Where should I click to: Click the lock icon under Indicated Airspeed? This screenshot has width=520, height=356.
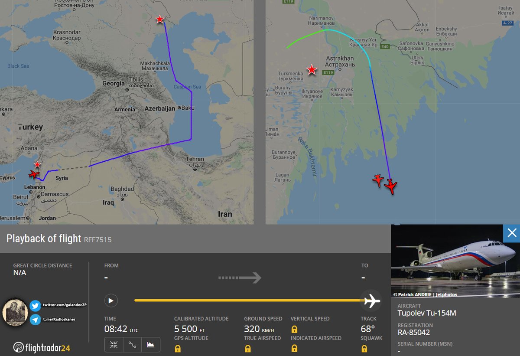point(294,348)
